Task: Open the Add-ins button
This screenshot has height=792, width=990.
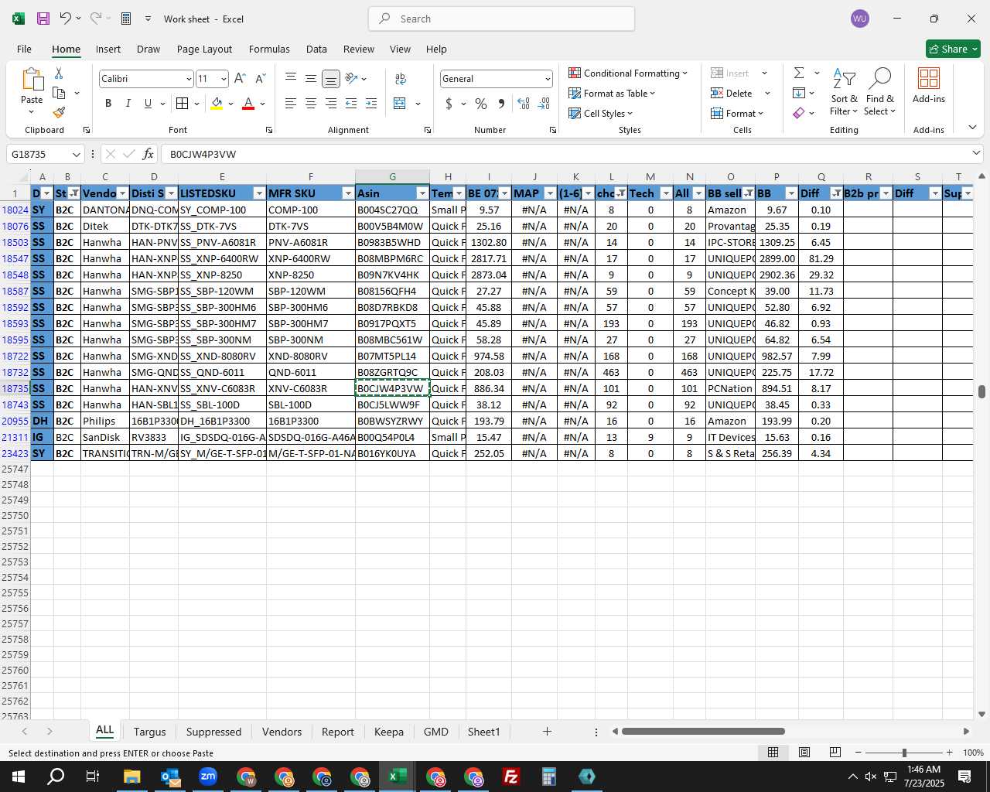Action: [x=929, y=85]
